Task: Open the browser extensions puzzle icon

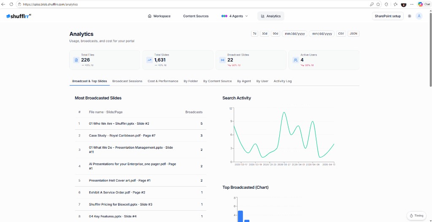Action: (386, 4)
